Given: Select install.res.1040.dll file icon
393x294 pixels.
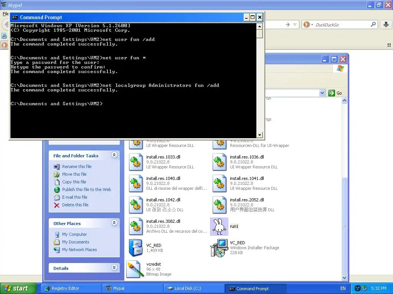Looking at the screenshot, I should [x=136, y=183].
